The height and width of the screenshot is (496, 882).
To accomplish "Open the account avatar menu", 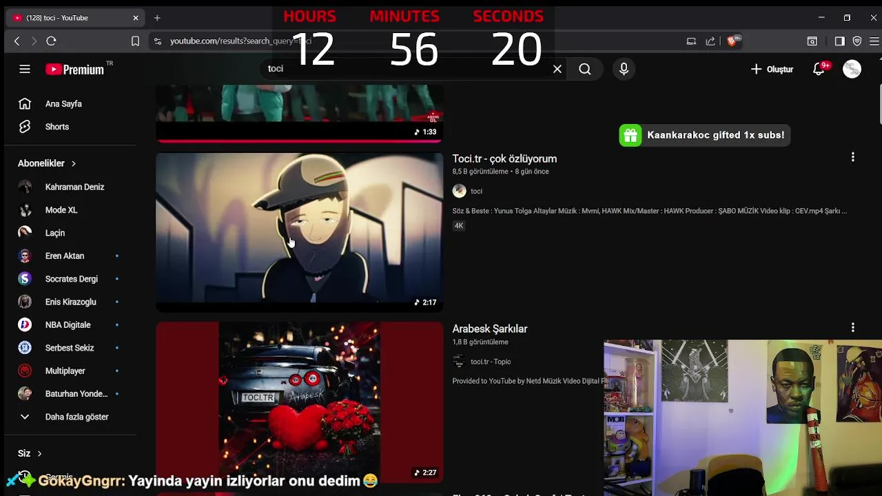I will click(x=852, y=69).
